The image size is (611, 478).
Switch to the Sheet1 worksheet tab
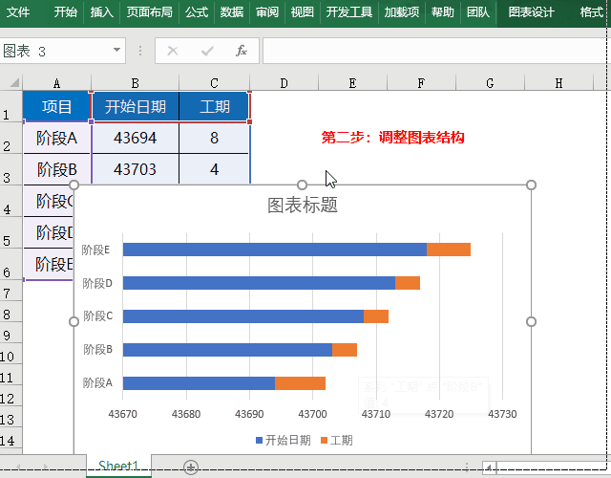click(118, 466)
